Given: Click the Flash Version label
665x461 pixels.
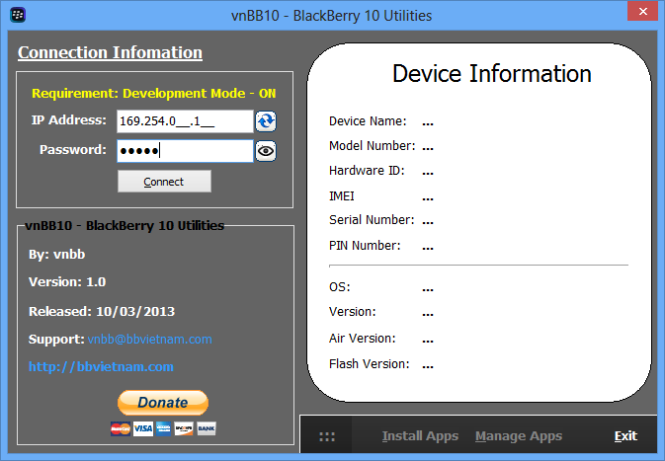Looking at the screenshot, I should point(369,364).
